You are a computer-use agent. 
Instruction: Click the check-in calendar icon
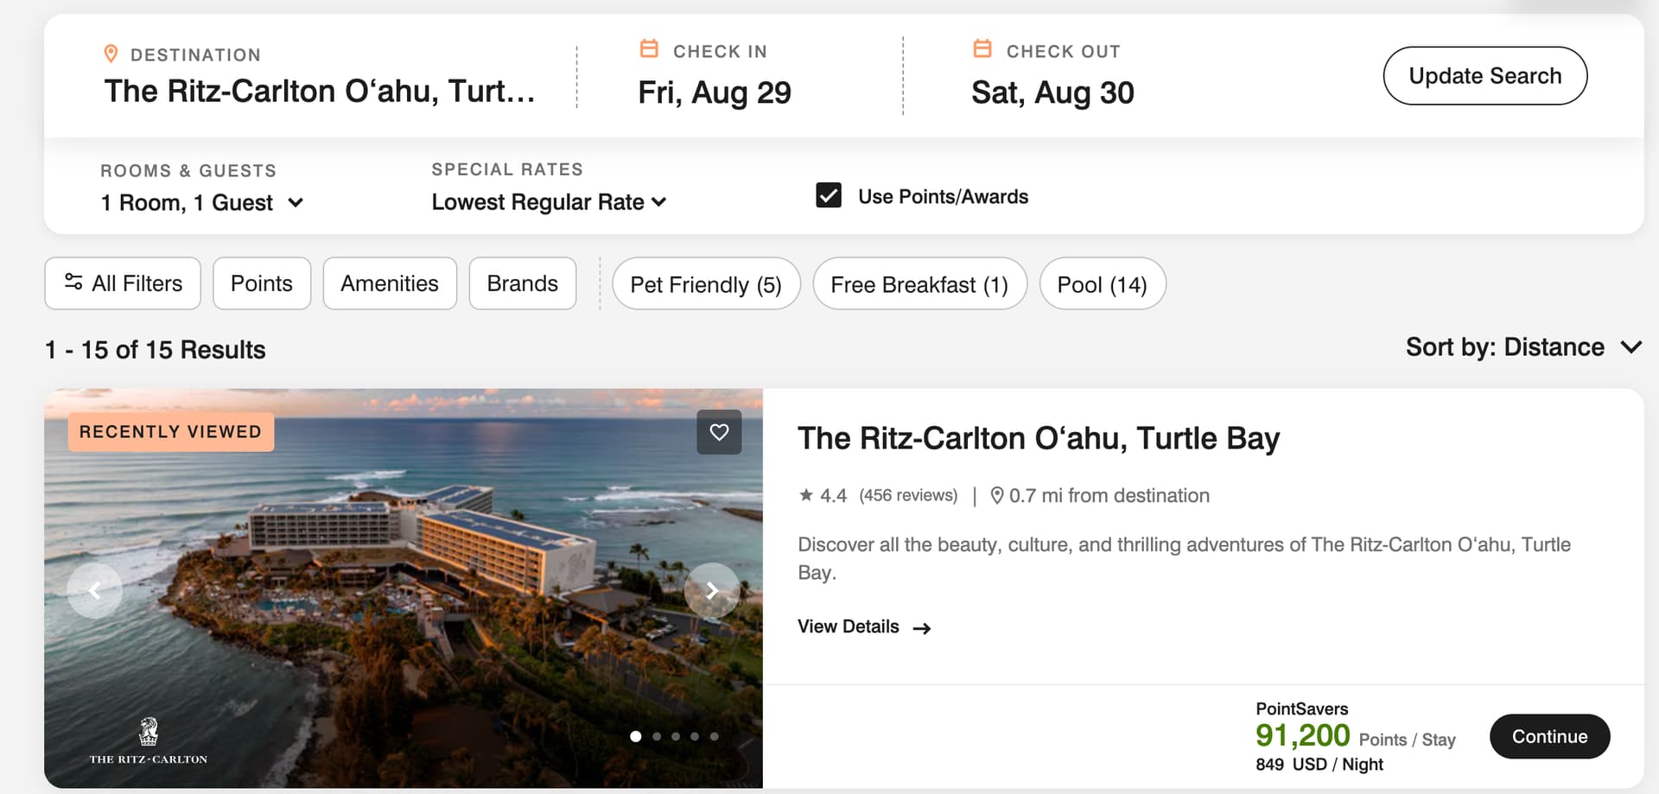click(649, 49)
